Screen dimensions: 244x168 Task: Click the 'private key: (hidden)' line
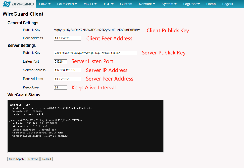coord(27,111)
